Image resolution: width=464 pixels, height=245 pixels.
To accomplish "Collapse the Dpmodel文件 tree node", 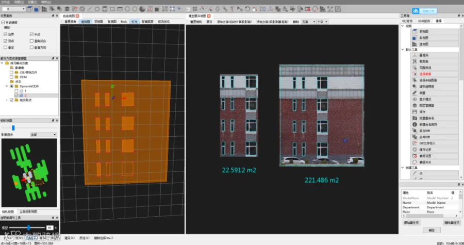I will 6,86.
